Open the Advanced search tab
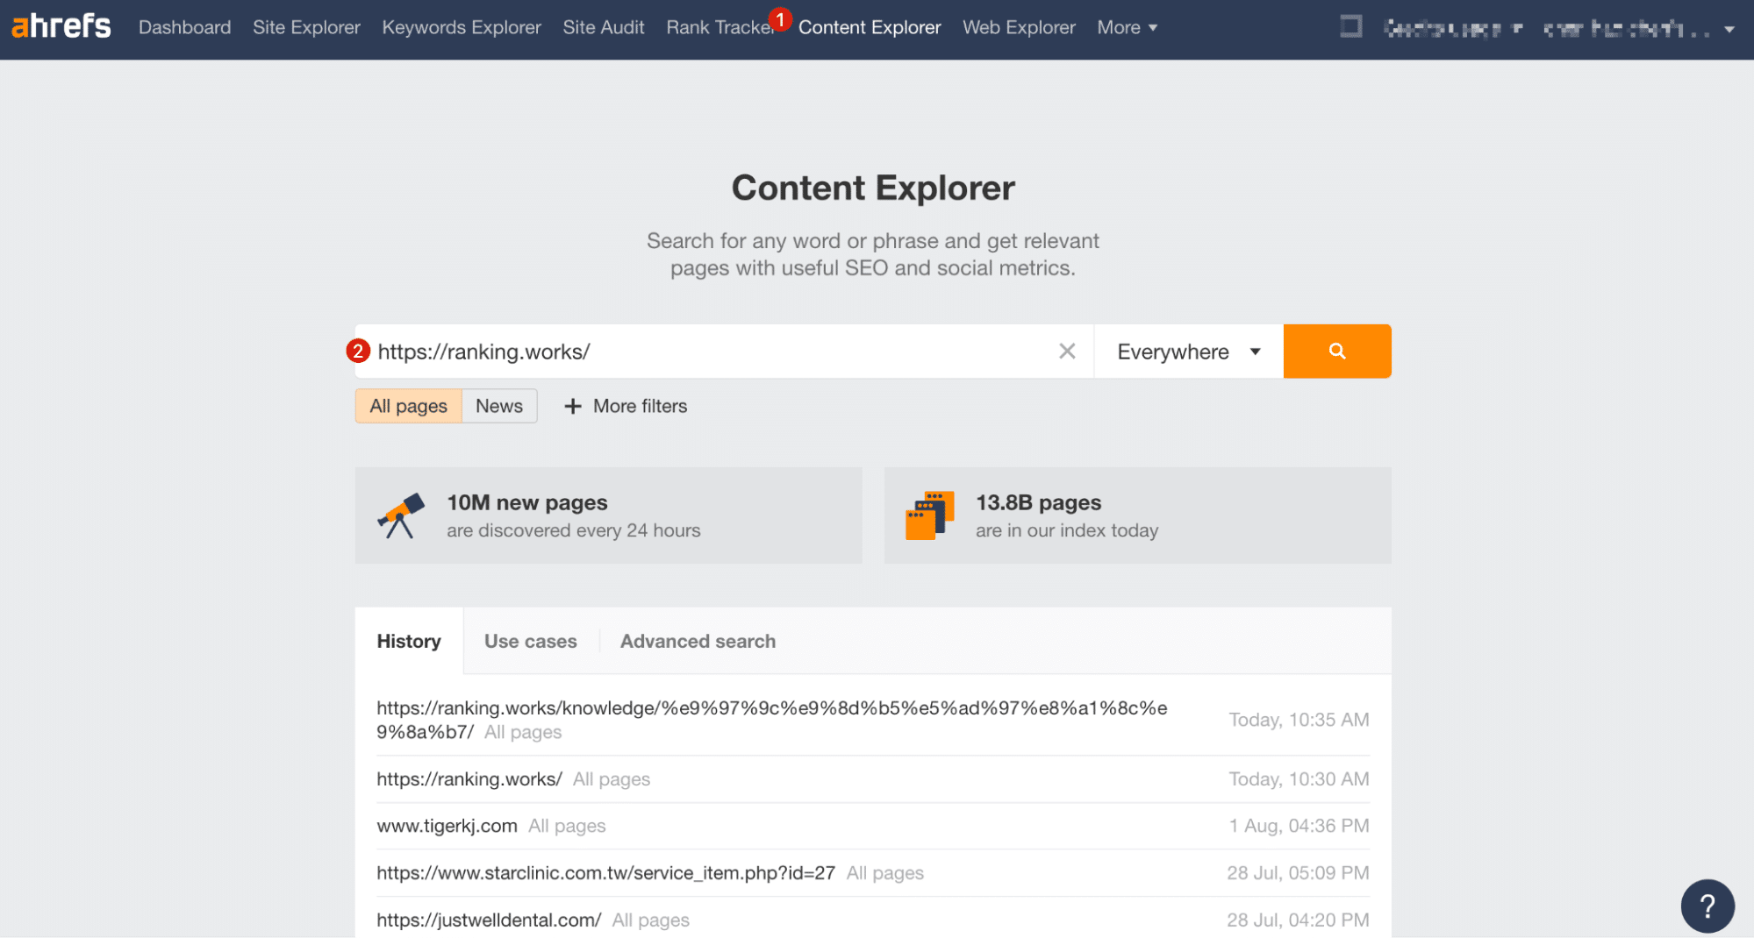 pos(698,642)
